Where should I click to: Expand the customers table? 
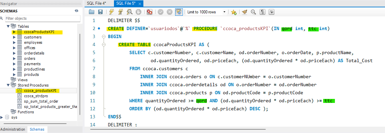click(x=14, y=37)
